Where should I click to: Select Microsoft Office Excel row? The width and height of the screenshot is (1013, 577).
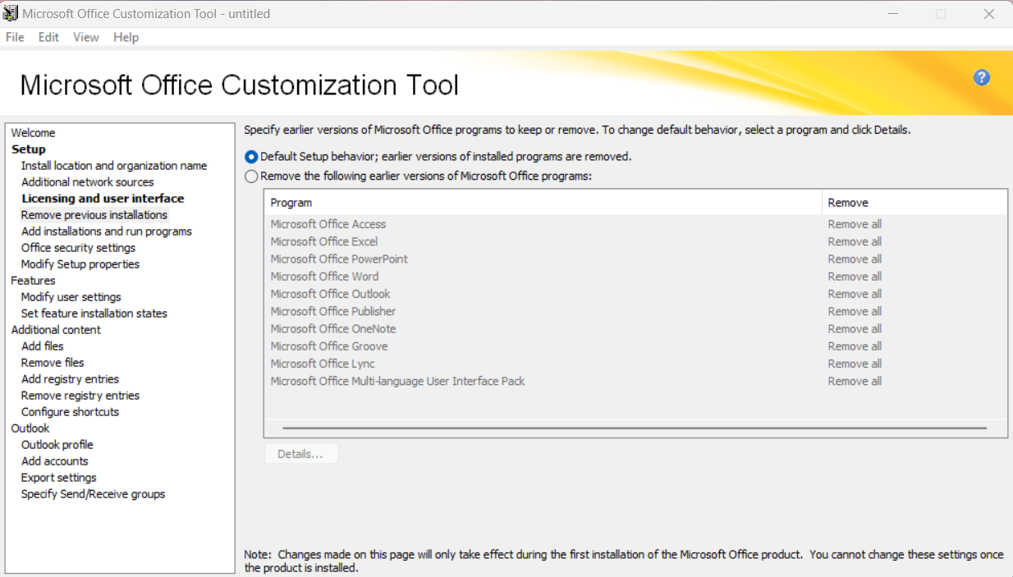coord(635,241)
